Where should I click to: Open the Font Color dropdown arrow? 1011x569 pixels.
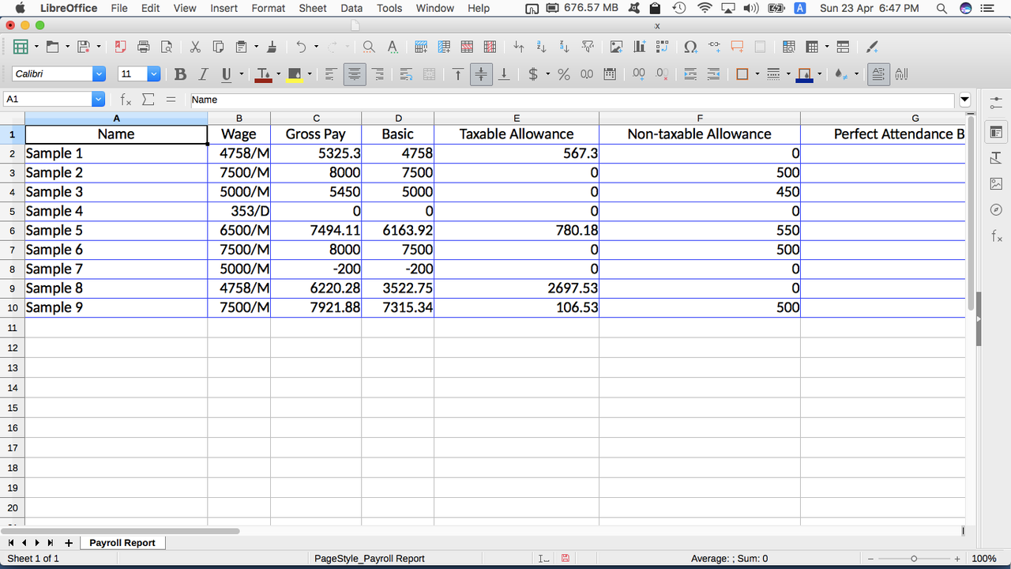(x=278, y=74)
